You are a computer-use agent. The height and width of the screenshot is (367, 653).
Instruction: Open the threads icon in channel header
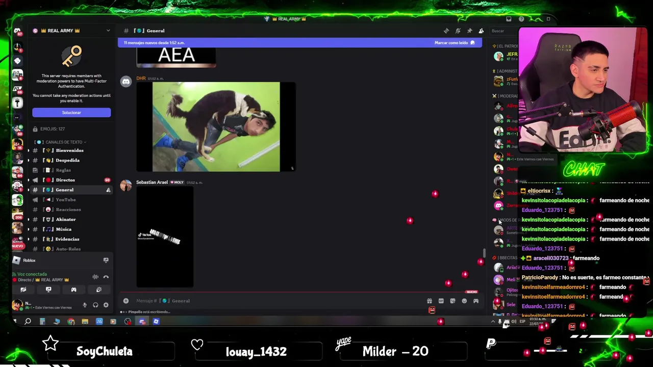446,31
